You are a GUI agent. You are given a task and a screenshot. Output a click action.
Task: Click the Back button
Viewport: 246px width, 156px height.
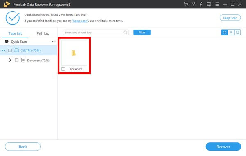23,147
